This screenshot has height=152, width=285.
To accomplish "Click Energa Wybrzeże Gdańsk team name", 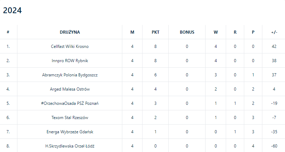I will tap(70, 132).
